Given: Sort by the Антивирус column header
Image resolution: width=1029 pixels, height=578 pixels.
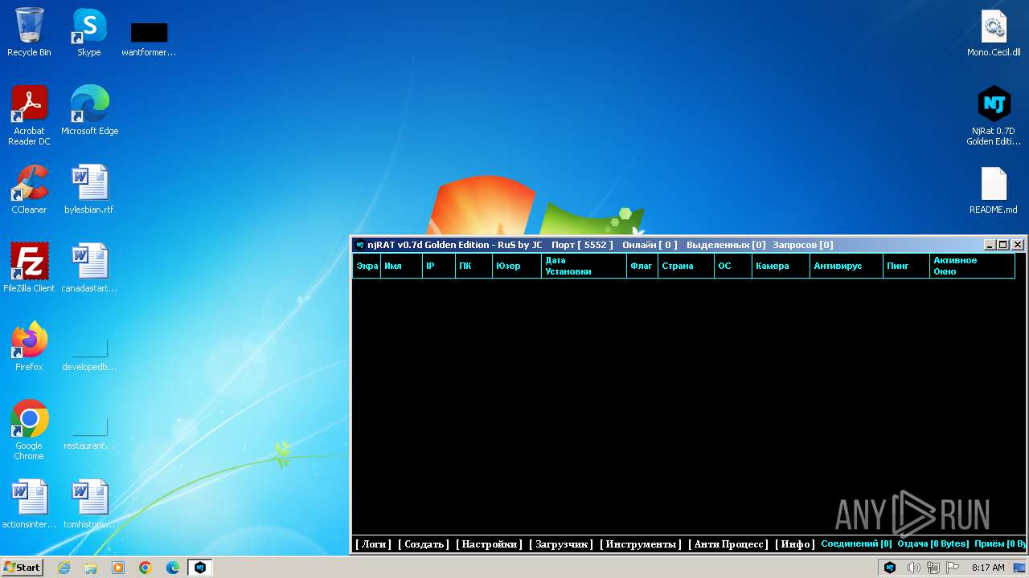Looking at the screenshot, I should tap(846, 266).
